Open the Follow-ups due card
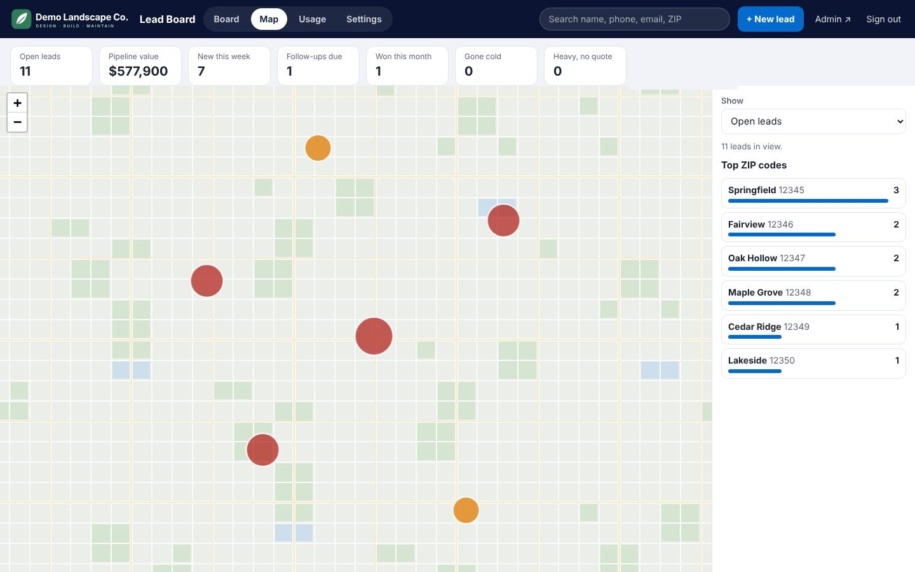This screenshot has width=915, height=572. click(318, 65)
